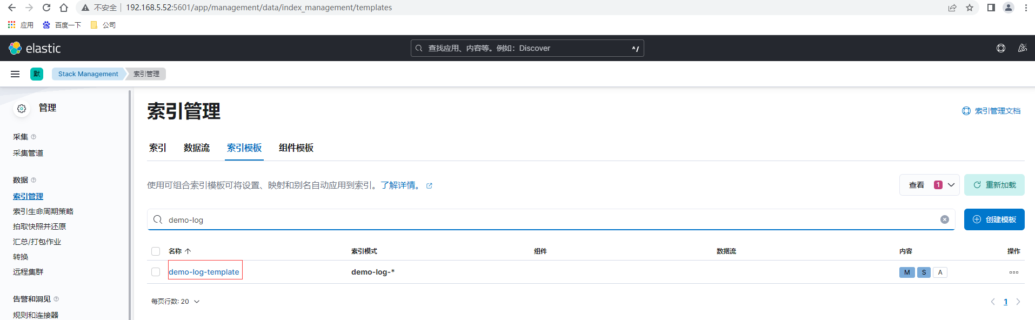Click the A aliases badge
This screenshot has height=320, width=1035.
coord(940,272)
